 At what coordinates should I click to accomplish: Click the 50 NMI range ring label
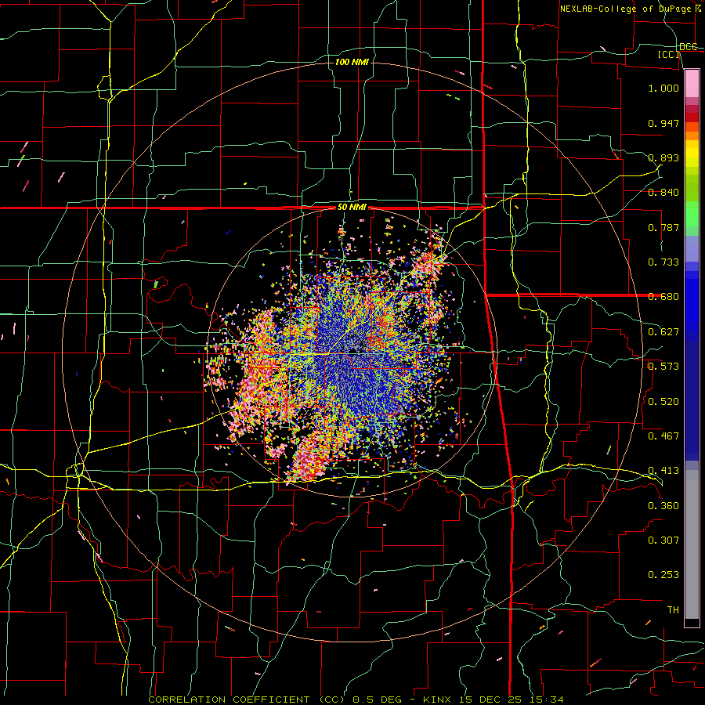[352, 208]
